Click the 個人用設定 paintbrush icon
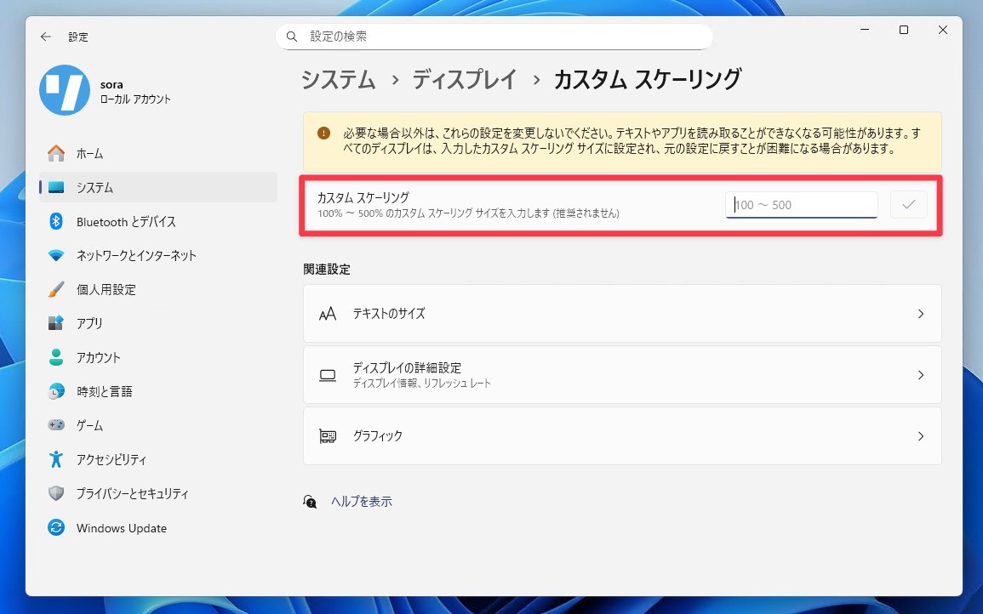This screenshot has height=614, width=983. click(x=56, y=290)
